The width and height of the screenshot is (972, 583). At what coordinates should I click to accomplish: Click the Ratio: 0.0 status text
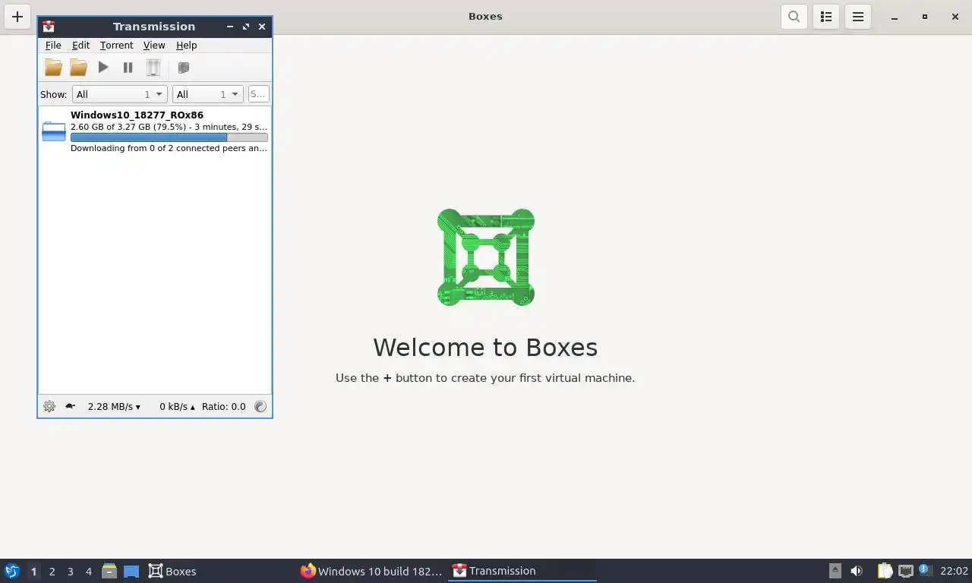(224, 407)
